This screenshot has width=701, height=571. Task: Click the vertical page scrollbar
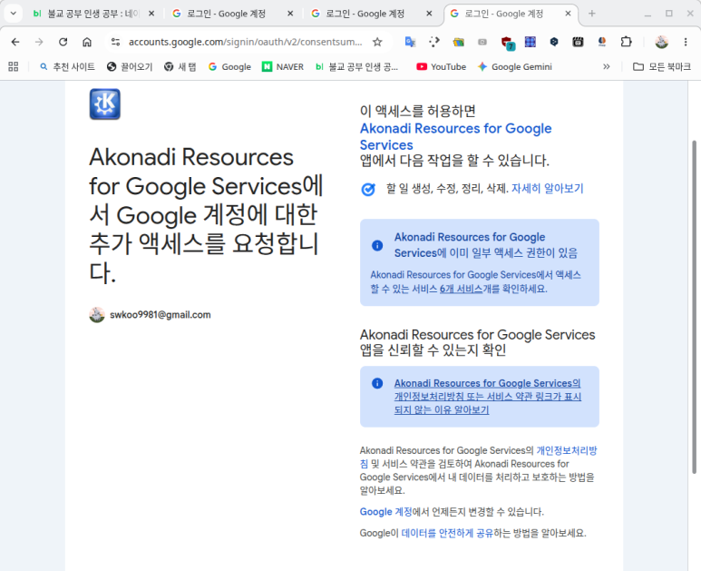pyautogui.click(x=694, y=307)
